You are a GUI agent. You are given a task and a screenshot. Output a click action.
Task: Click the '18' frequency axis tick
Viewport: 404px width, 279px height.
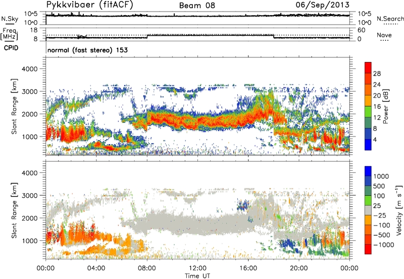(x=34, y=30)
